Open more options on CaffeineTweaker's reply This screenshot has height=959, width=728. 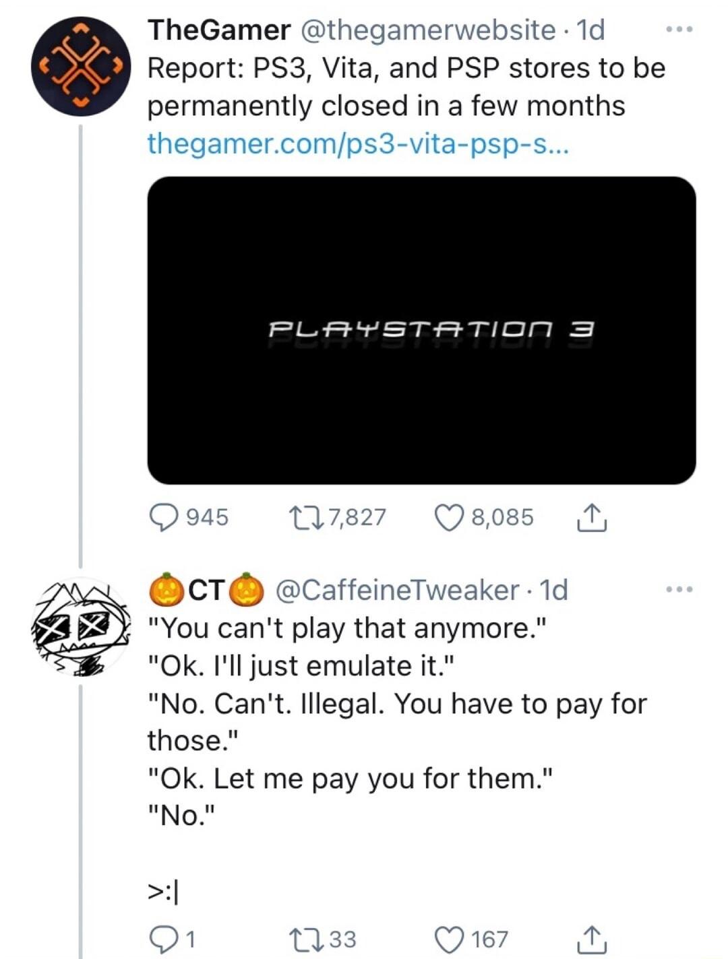point(678,590)
